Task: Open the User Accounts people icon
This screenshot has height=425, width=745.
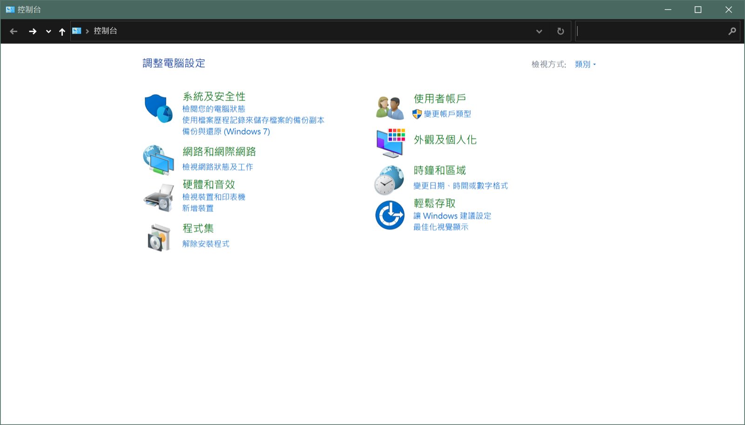Action: [x=390, y=108]
